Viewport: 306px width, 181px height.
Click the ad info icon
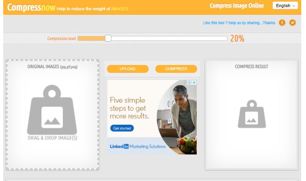(189, 83)
